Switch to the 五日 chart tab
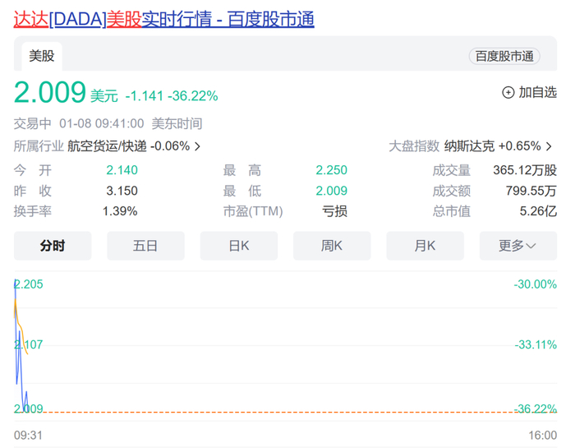 [145, 246]
